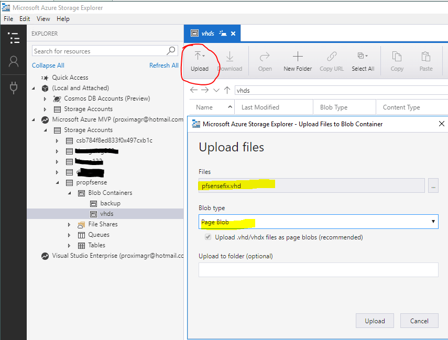Image resolution: width=448 pixels, height=340 pixels.
Task: Expand the csb784f8ed833f0x497cxb1c storage account
Action: [x=57, y=140]
